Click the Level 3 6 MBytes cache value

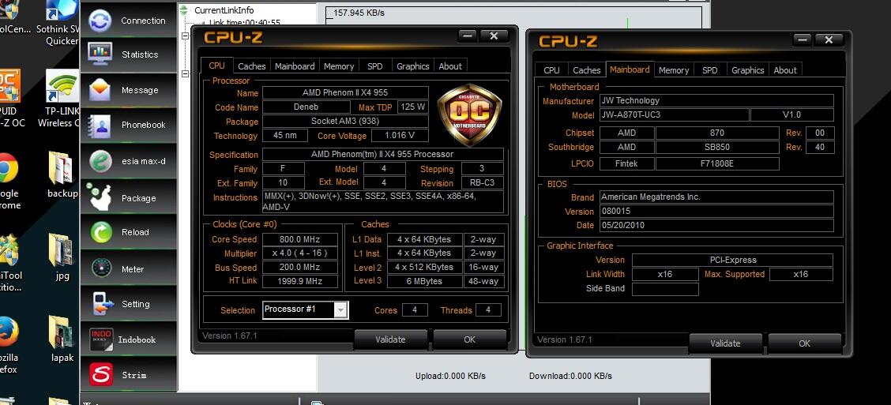click(424, 280)
